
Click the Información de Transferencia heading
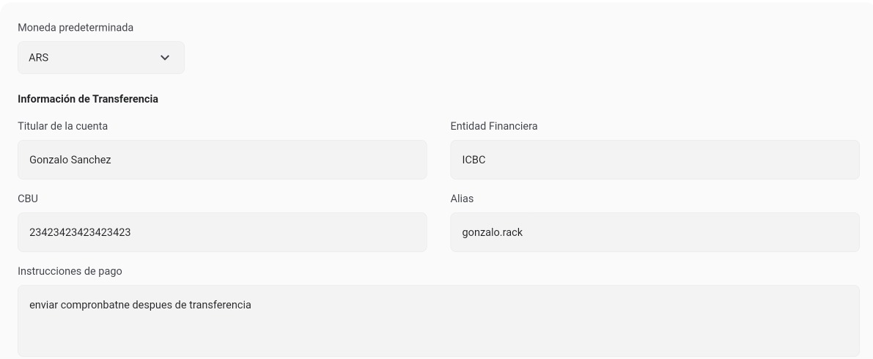tap(88, 99)
